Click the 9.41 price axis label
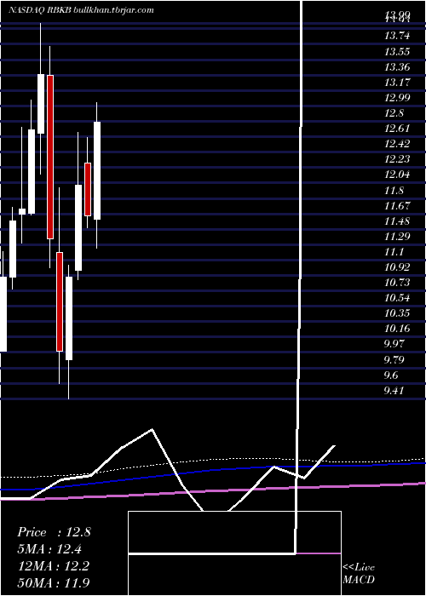The height and width of the screenshot is (596, 426). pos(394,390)
